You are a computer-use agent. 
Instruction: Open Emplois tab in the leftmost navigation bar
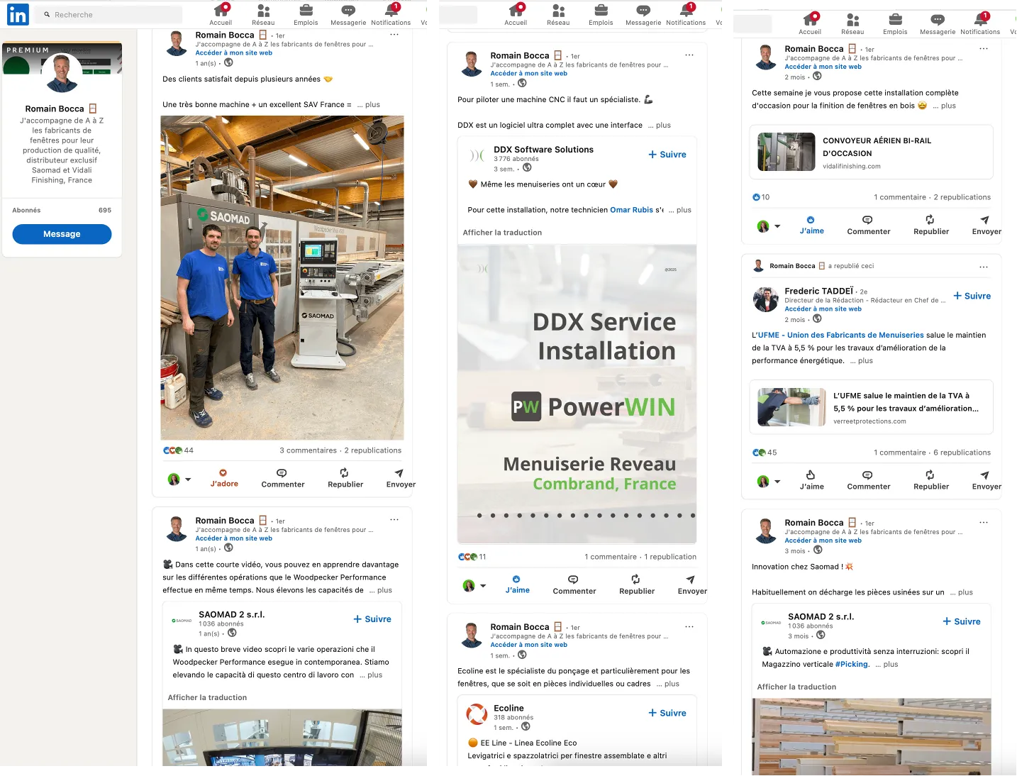[x=306, y=15]
